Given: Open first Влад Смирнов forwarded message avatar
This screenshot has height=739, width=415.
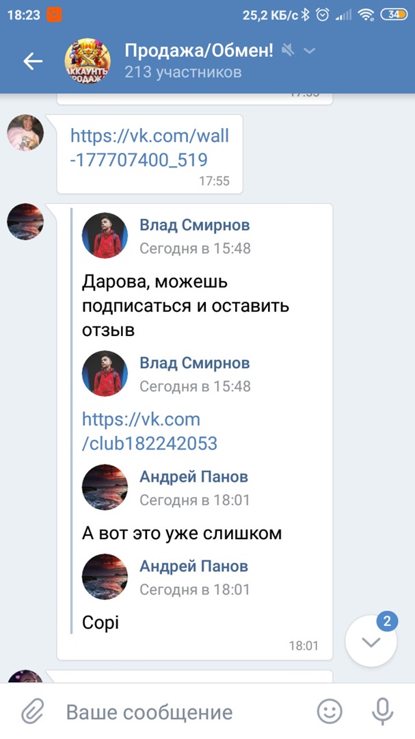Looking at the screenshot, I should (x=105, y=235).
